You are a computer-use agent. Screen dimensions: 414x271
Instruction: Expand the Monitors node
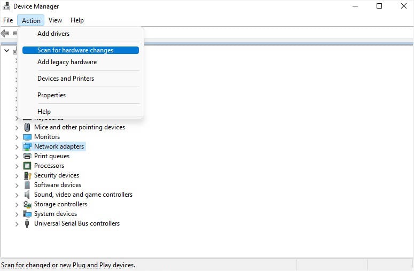[x=17, y=137]
